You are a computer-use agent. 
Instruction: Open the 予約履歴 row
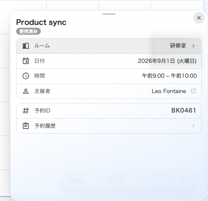click(x=109, y=126)
